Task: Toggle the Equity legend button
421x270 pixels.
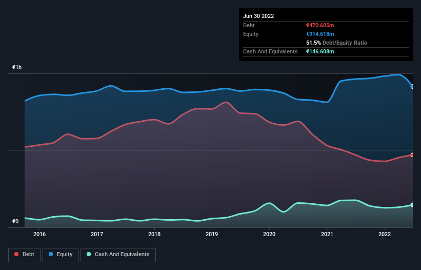Action: [61, 255]
